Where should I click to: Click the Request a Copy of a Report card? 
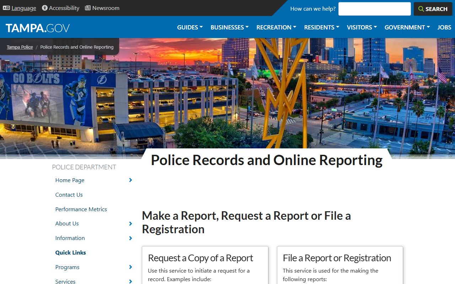205,265
